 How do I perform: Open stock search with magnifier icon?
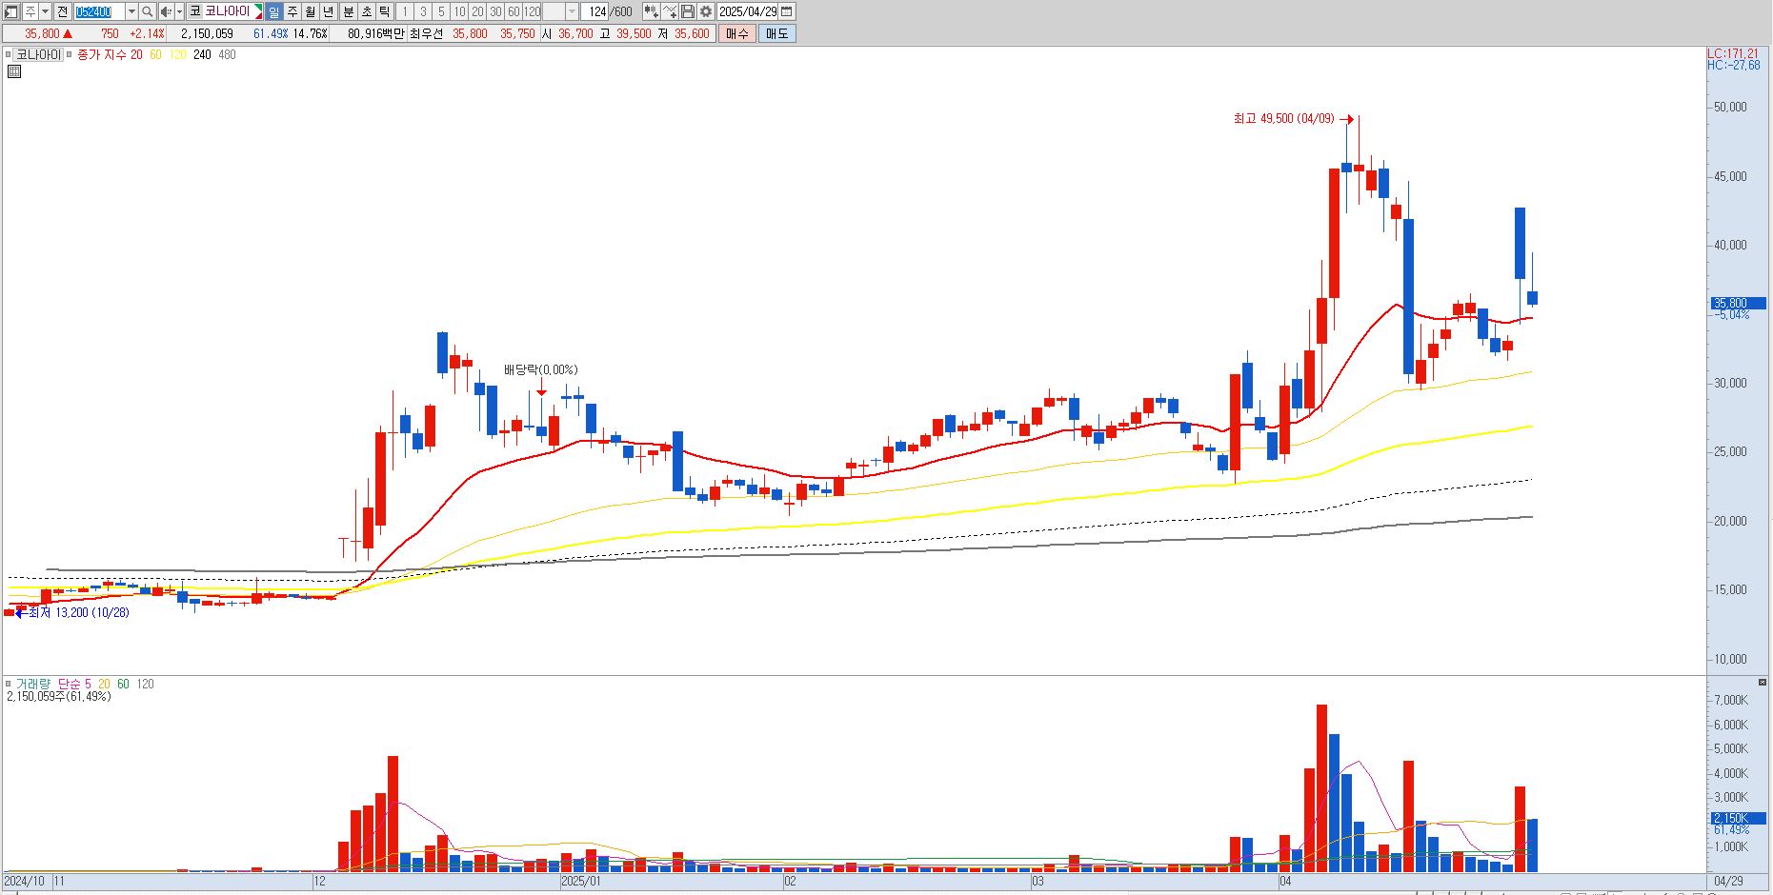[148, 11]
